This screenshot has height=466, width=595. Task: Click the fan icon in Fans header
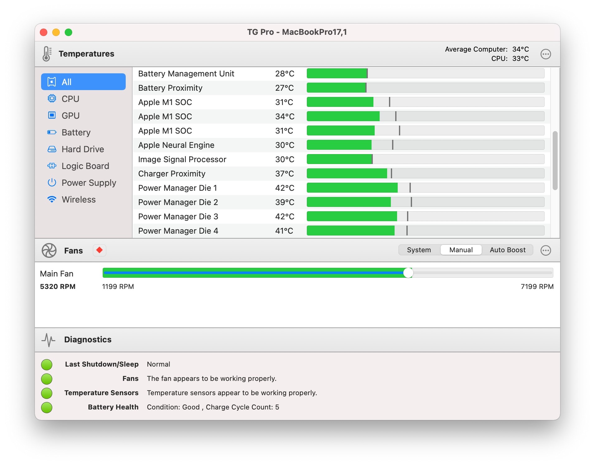coord(49,250)
